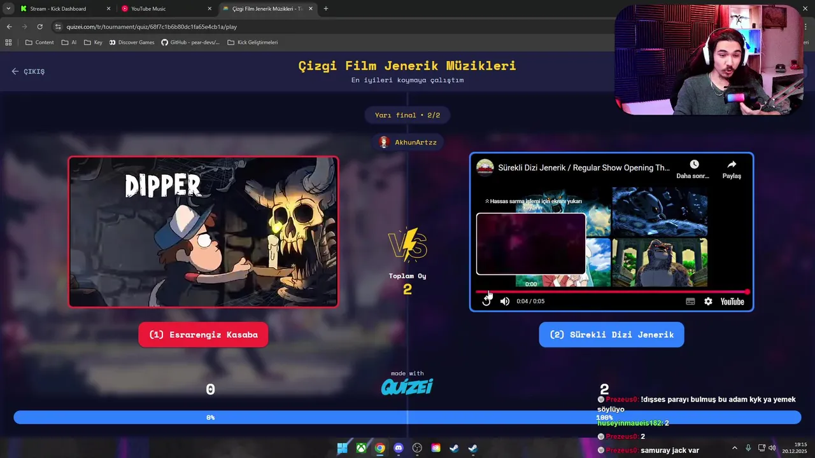Show hidden system tray icons
This screenshot has height=458, width=815.
click(x=735, y=448)
